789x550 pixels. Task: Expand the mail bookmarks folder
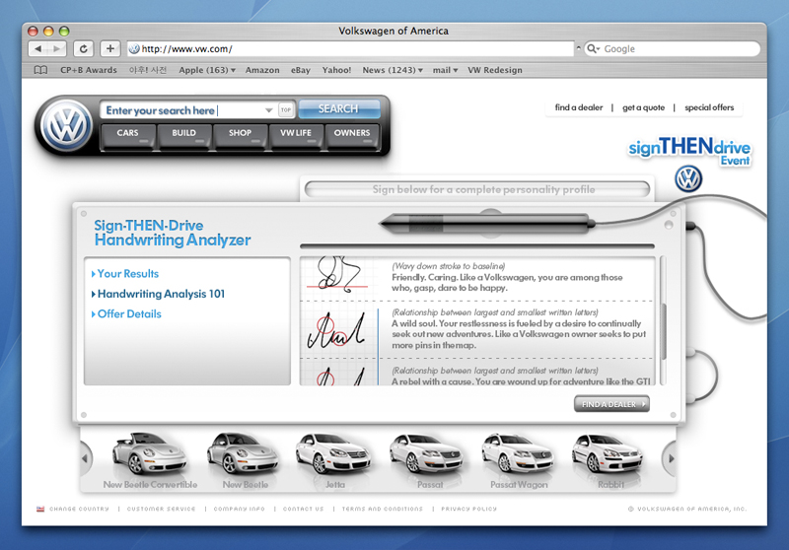tap(445, 70)
